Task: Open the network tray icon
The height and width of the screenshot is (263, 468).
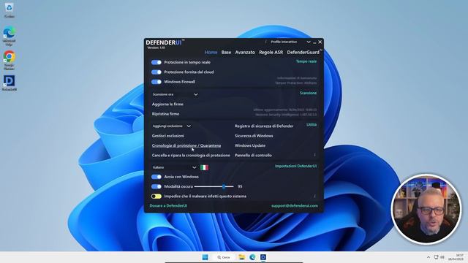Action: 436,257
